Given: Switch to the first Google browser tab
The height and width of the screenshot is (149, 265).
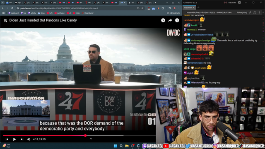Looking at the screenshot, I should pyautogui.click(x=9, y=2).
